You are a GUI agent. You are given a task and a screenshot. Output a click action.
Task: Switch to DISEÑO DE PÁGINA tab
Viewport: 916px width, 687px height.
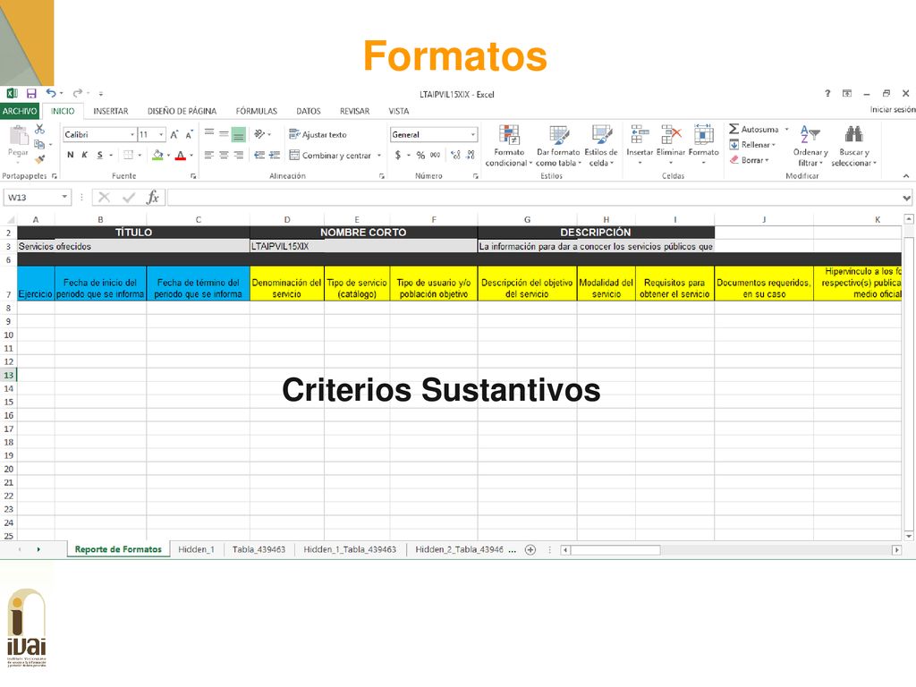[182, 111]
